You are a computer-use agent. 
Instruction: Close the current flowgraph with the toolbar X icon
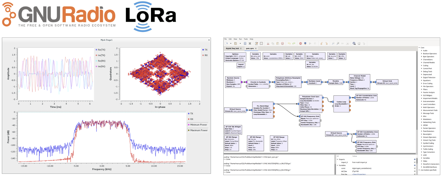point(250,44)
